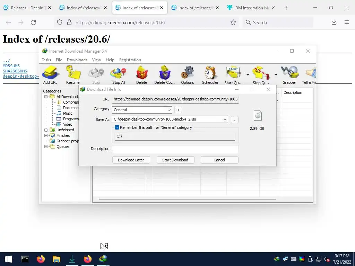Open Firefox hamburger menu
The image size is (355, 266).
click(x=347, y=22)
